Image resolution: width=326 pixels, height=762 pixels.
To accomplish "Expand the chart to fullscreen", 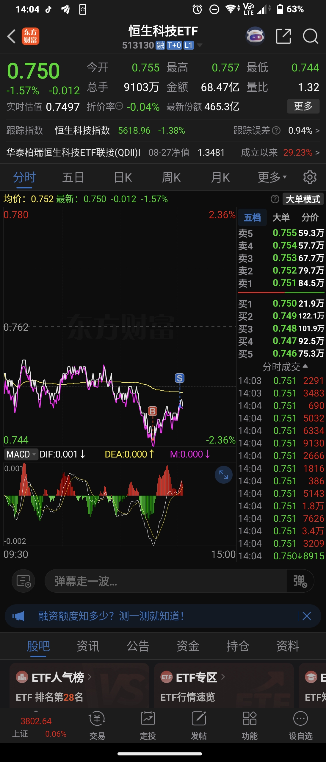I will click(x=223, y=474).
